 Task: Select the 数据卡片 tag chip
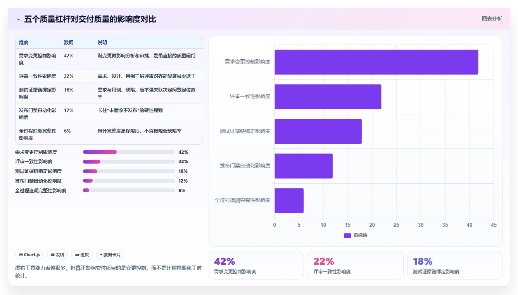pyautogui.click(x=110, y=255)
